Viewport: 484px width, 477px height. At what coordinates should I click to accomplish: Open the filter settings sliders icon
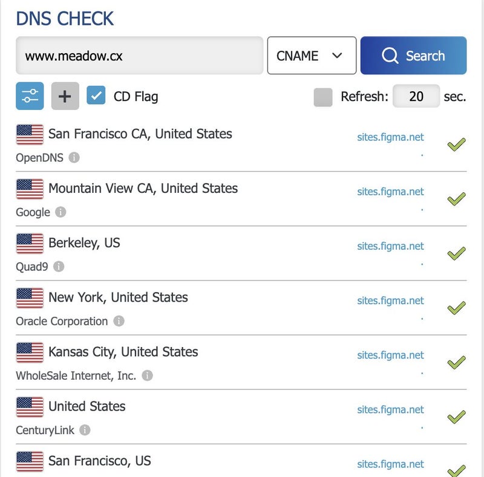(x=30, y=96)
